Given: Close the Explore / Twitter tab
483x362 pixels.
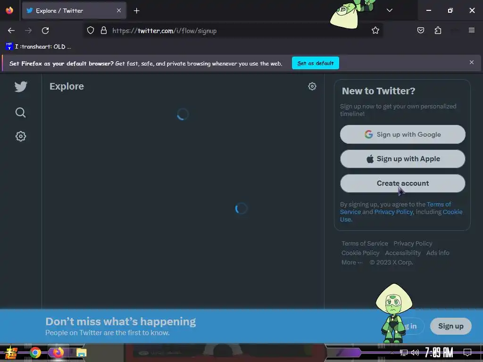Looking at the screenshot, I should tap(119, 10).
